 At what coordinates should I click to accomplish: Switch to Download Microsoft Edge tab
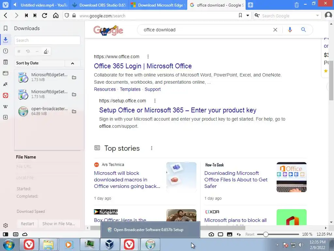158,5
